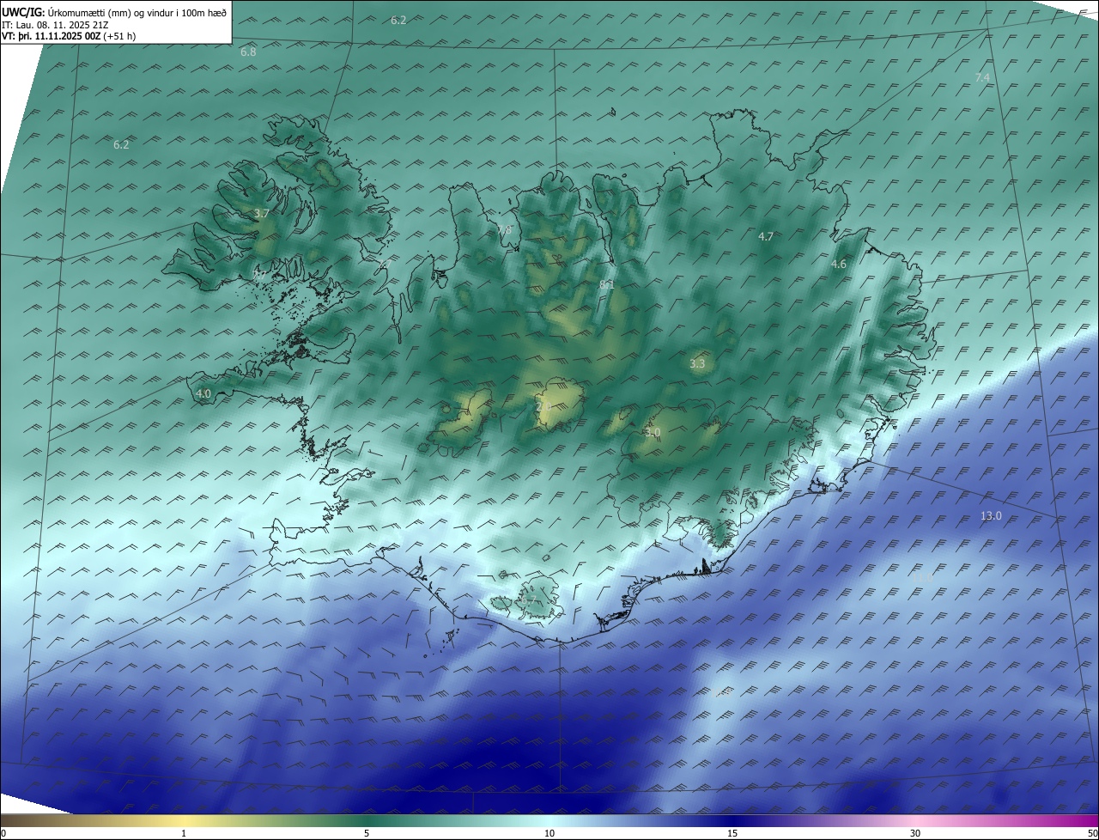Image resolution: width=1099 pixels, height=840 pixels.
Task: Click the 5 tick label on the color scale
Action: [367, 834]
